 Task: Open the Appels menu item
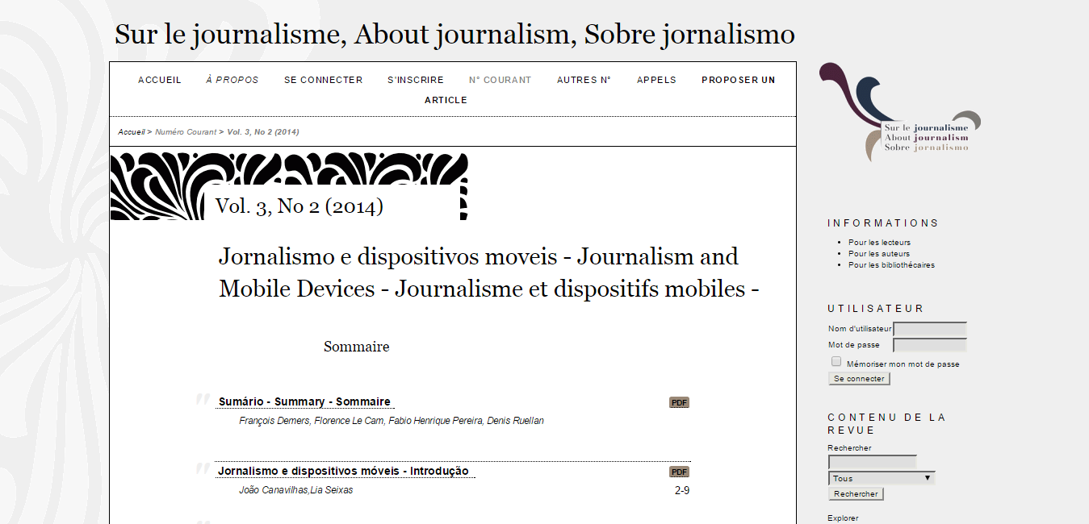pyautogui.click(x=656, y=80)
